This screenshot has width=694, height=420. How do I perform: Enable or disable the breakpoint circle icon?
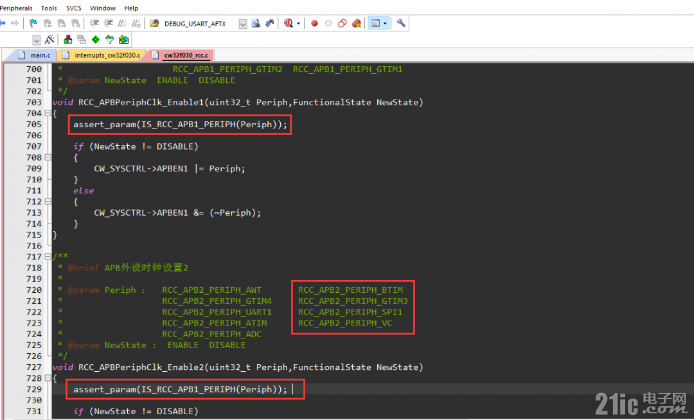pos(328,23)
